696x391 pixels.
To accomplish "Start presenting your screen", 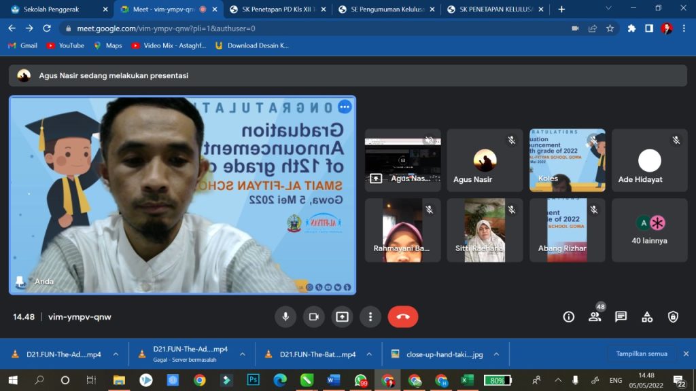I will tap(342, 317).
